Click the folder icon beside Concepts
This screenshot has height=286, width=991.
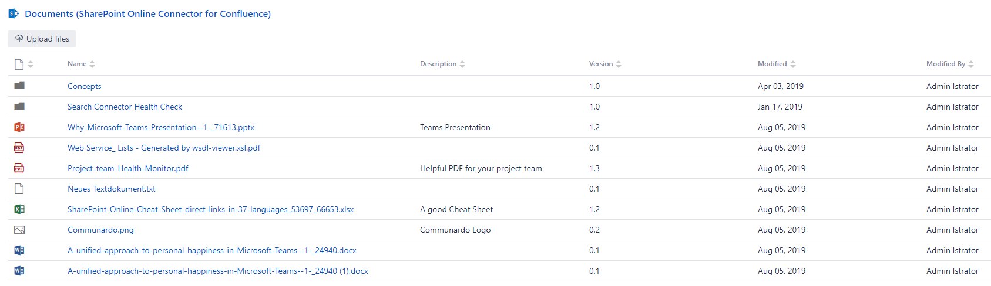[x=19, y=86]
